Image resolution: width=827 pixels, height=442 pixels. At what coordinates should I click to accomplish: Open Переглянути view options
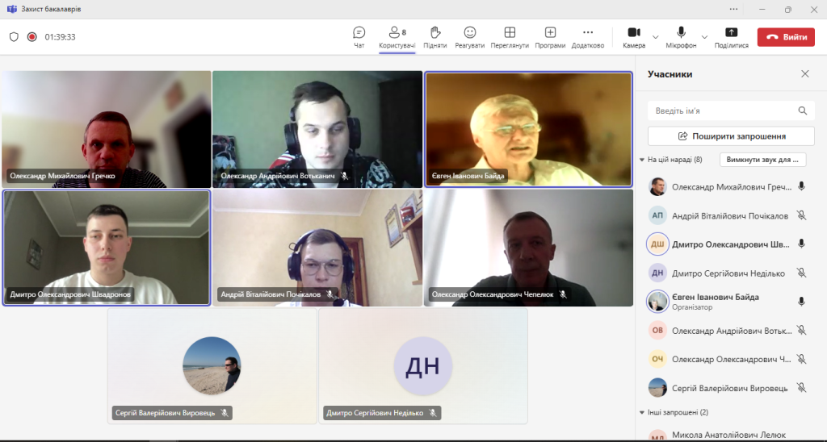click(510, 37)
